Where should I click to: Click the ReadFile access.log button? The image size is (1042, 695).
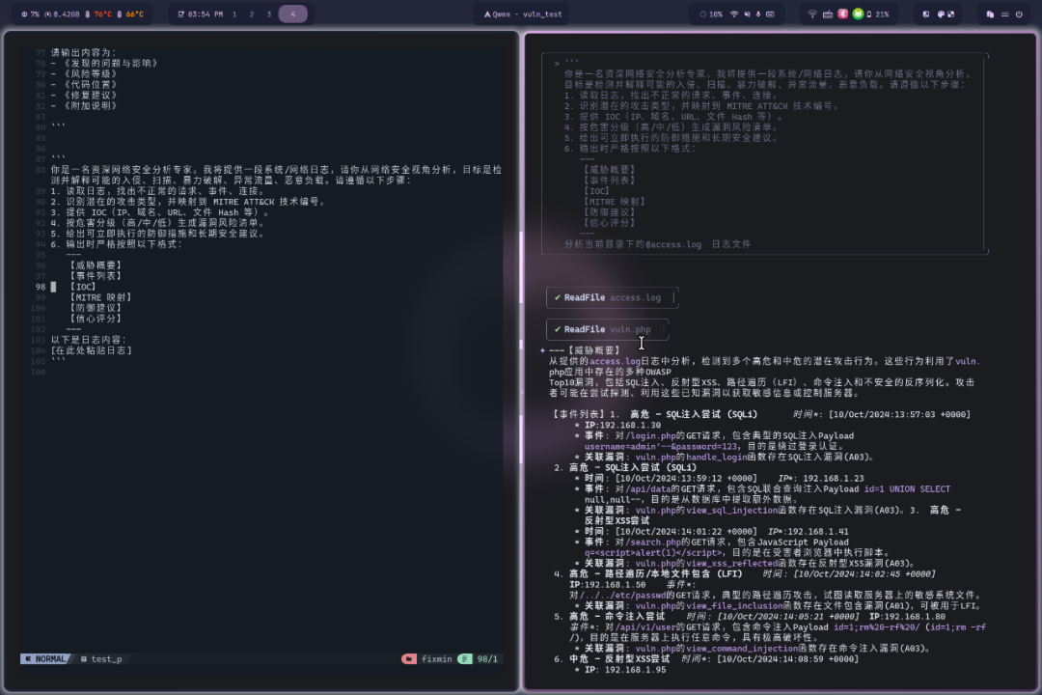click(612, 297)
